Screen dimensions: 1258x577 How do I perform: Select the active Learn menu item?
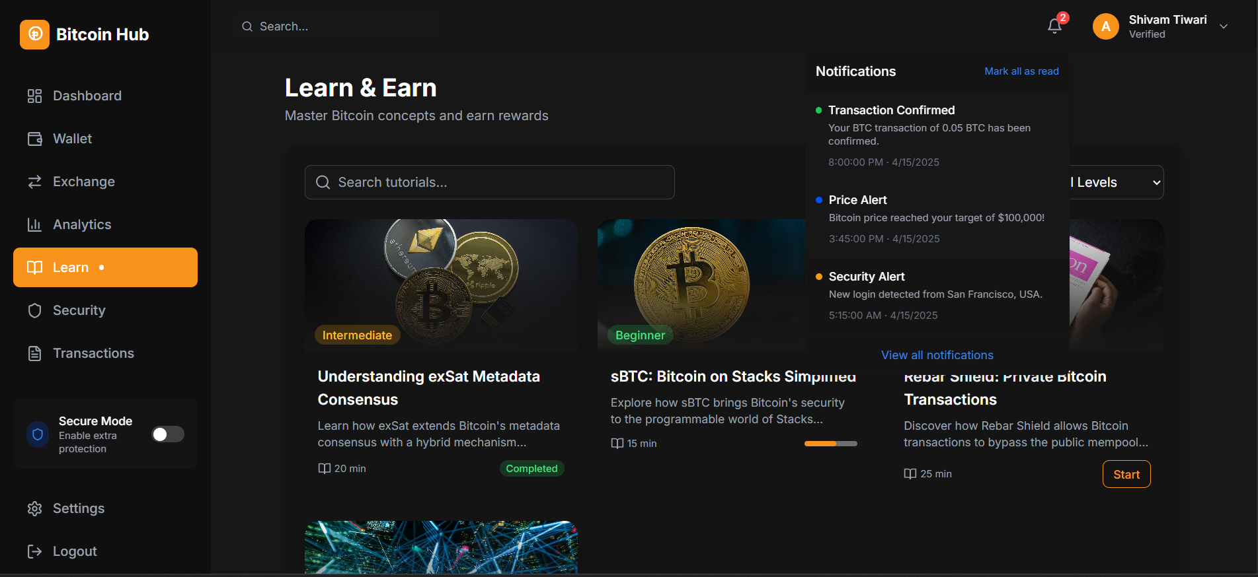tap(106, 267)
